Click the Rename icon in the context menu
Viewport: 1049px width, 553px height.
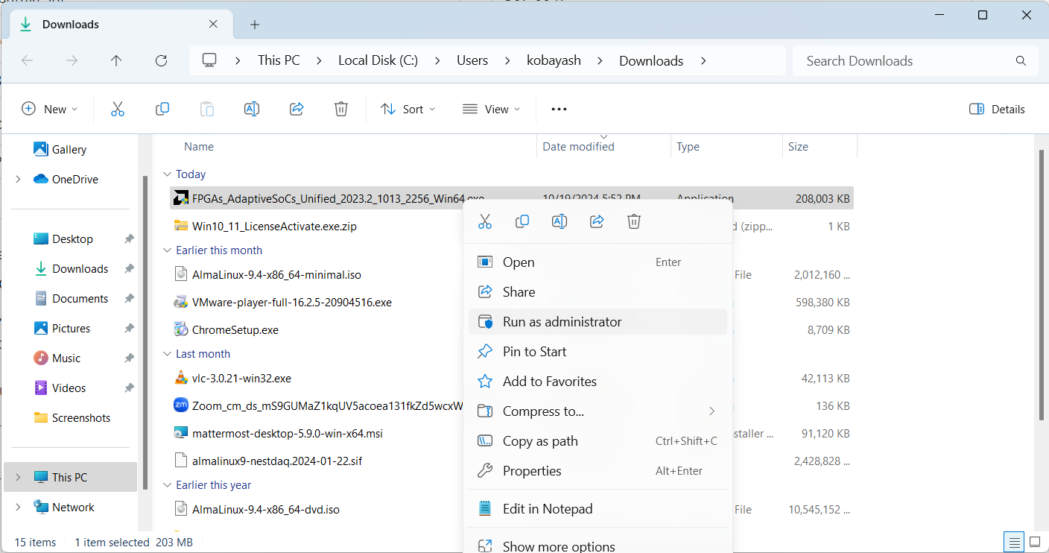click(x=560, y=221)
